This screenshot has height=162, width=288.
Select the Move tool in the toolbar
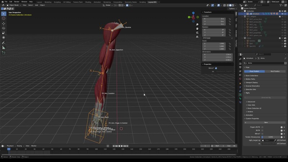pyautogui.click(x=4, y=23)
